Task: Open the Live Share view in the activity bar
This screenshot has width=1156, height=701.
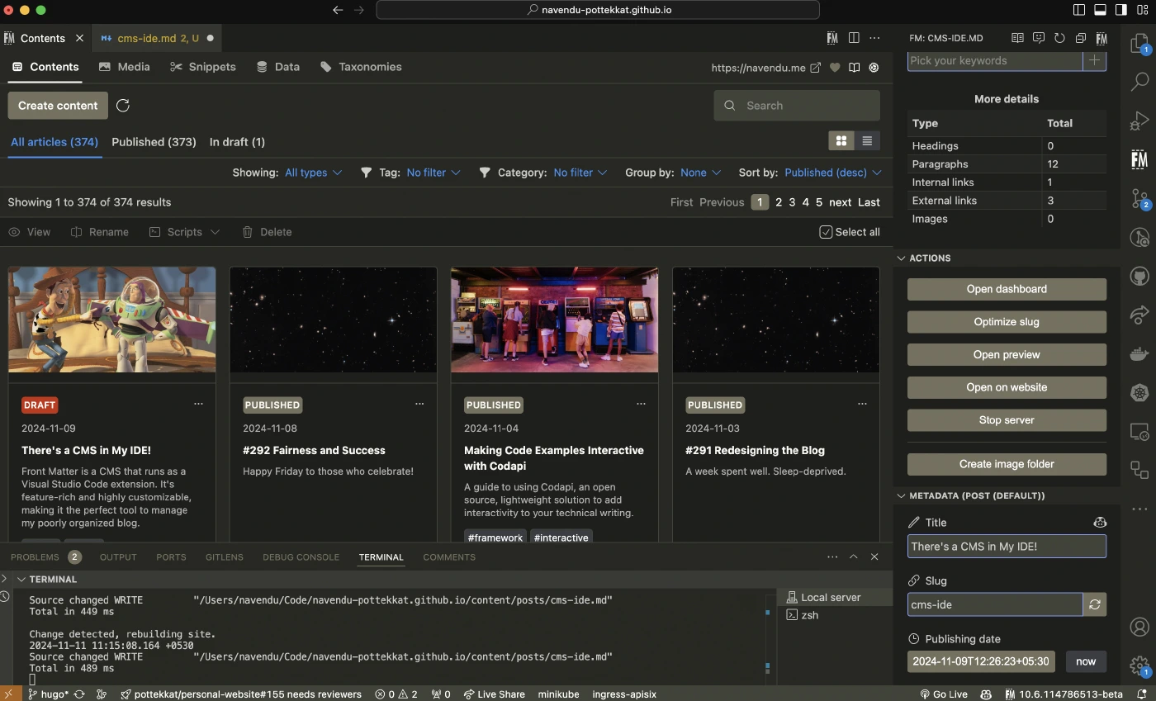Action: coord(1139,315)
